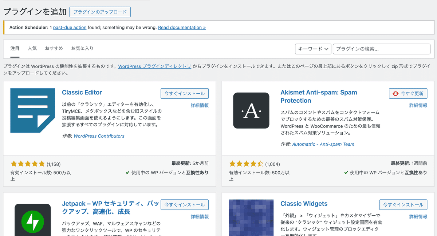Screen dimensions: 437x236
Task: Switch to the お気に入り tab
Action: (x=82, y=48)
